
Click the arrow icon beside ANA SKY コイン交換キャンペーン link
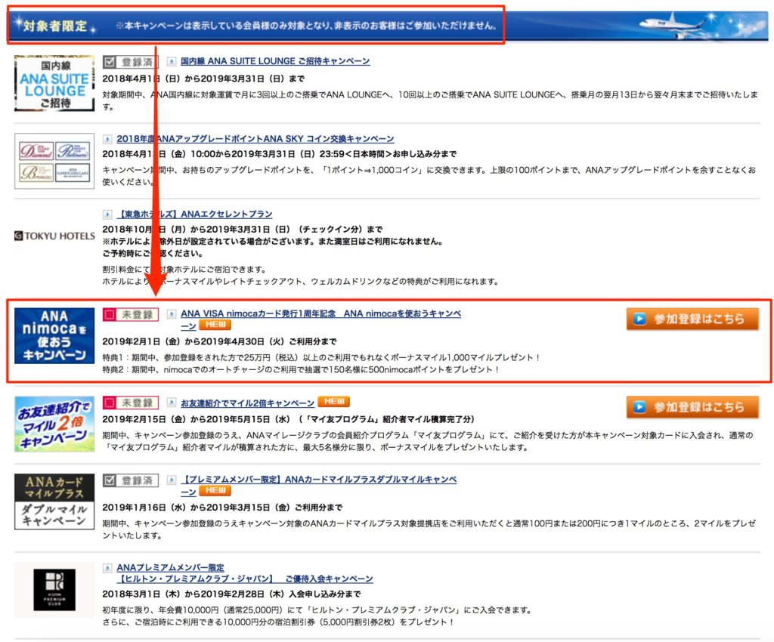pos(107,139)
